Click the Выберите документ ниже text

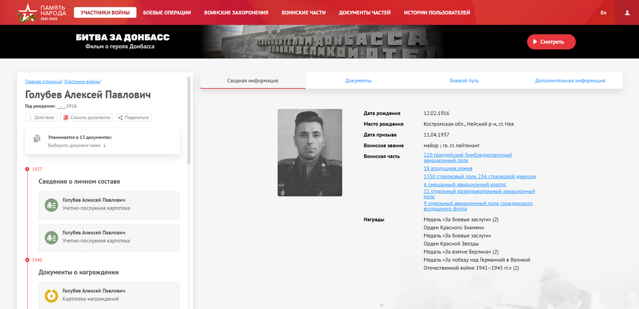77,146
